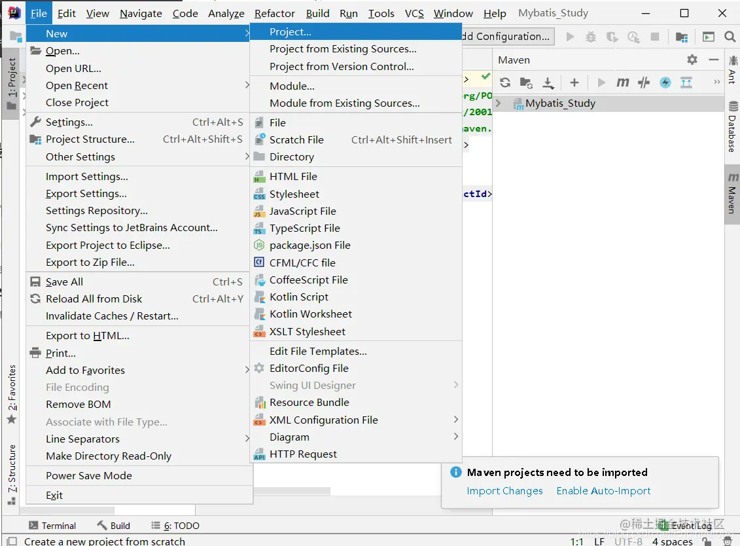Select the Maven side tool window tab
The image size is (740, 546).
732,194
